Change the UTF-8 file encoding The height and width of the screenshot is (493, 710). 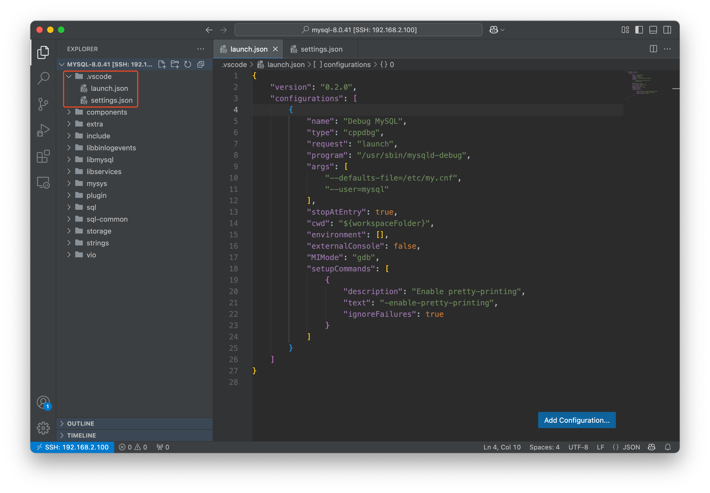coord(578,447)
